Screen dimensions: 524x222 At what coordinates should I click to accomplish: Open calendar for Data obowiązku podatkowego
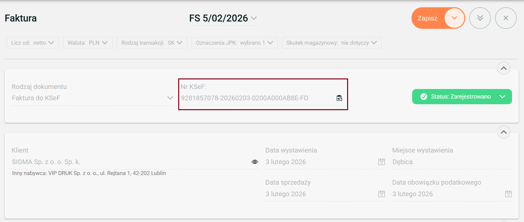508,194
